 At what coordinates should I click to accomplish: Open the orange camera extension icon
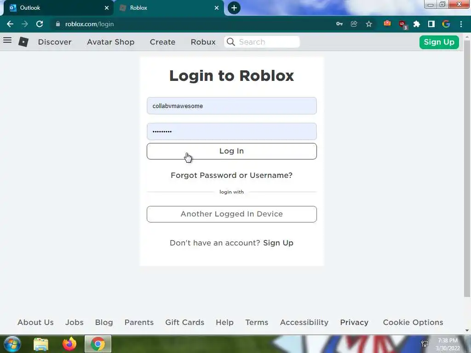point(387,23)
